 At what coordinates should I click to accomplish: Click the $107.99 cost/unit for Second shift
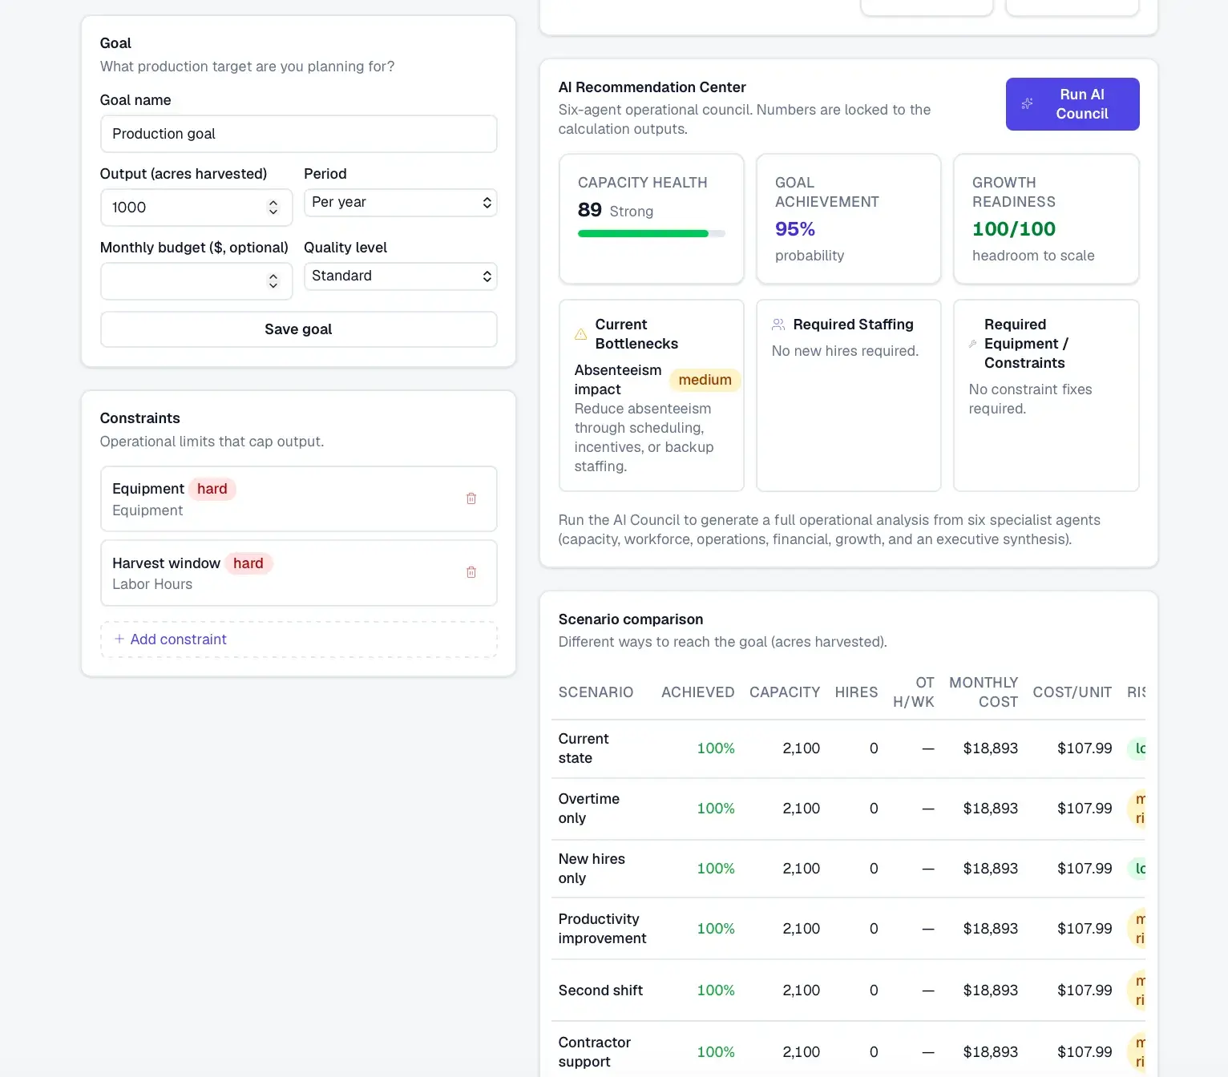coord(1085,990)
